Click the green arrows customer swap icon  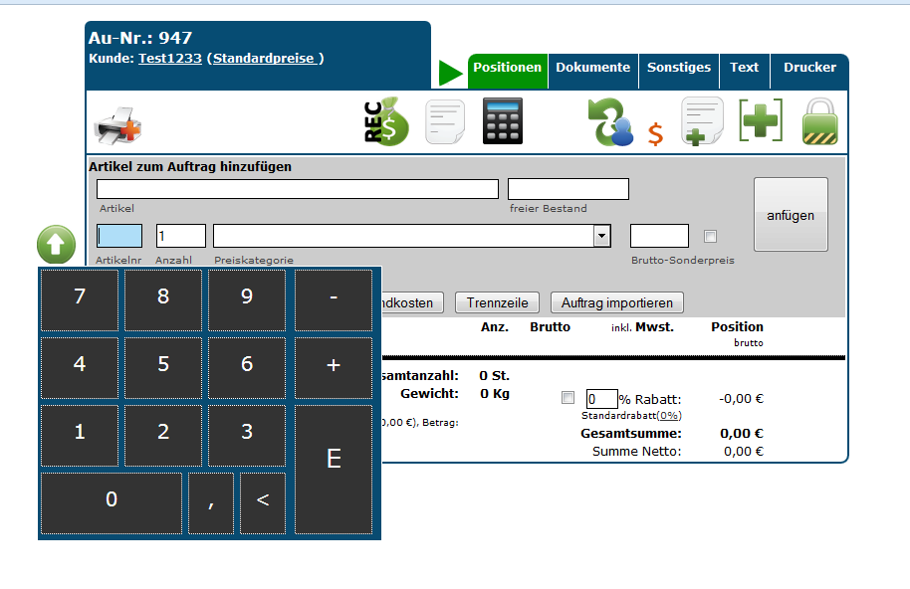click(x=609, y=122)
